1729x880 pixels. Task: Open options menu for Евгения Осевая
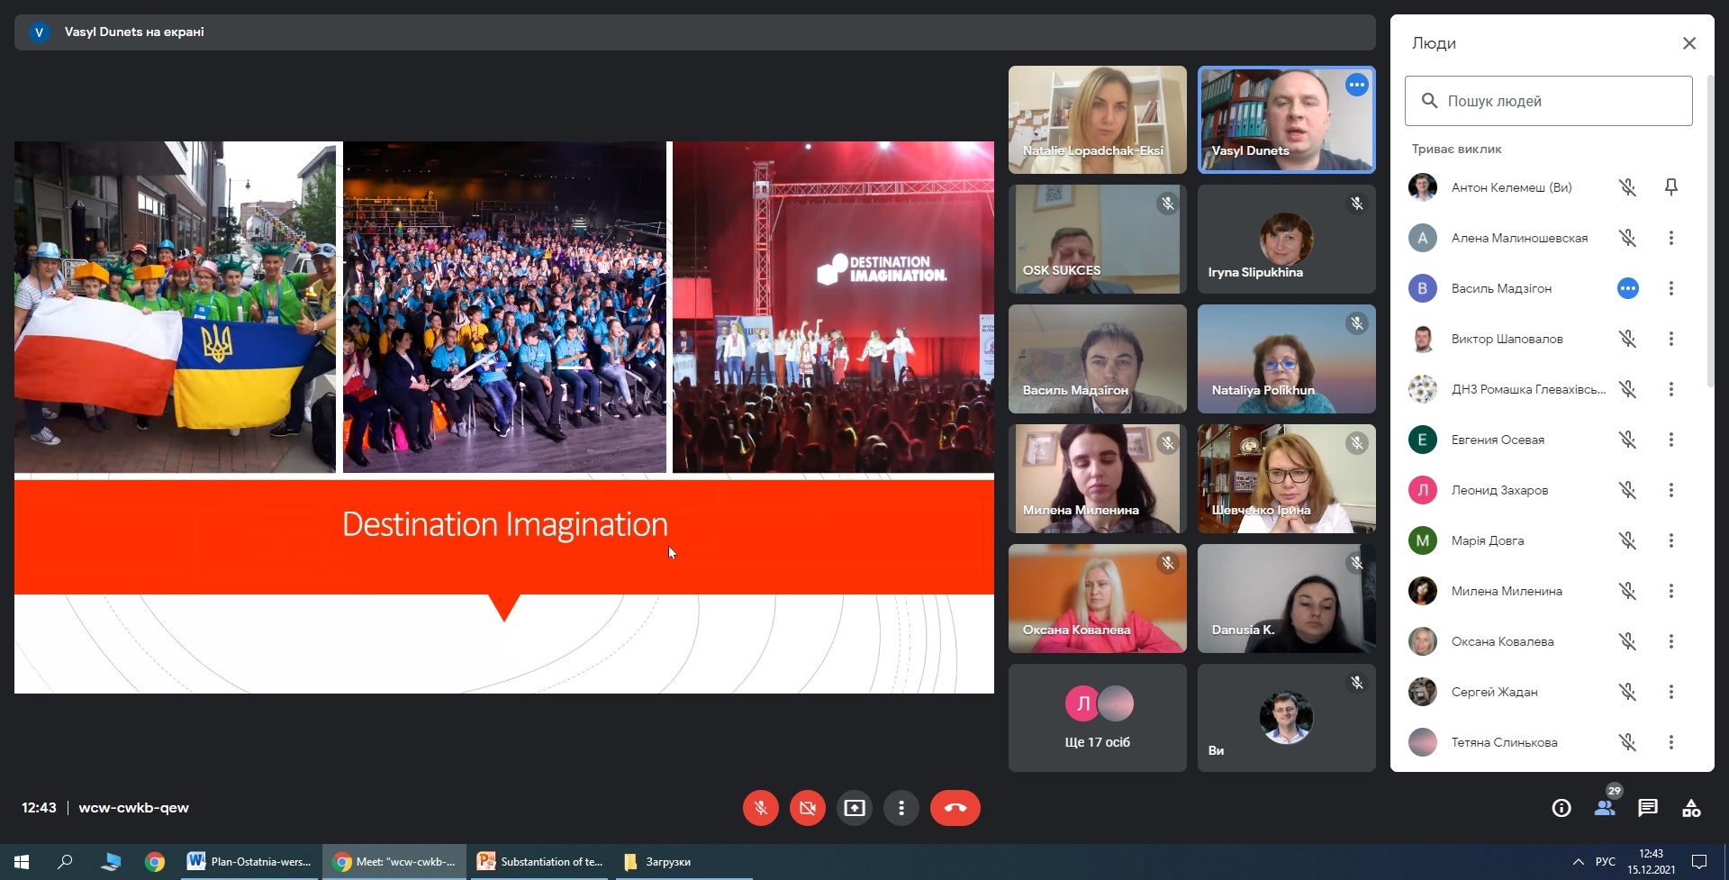click(x=1671, y=440)
